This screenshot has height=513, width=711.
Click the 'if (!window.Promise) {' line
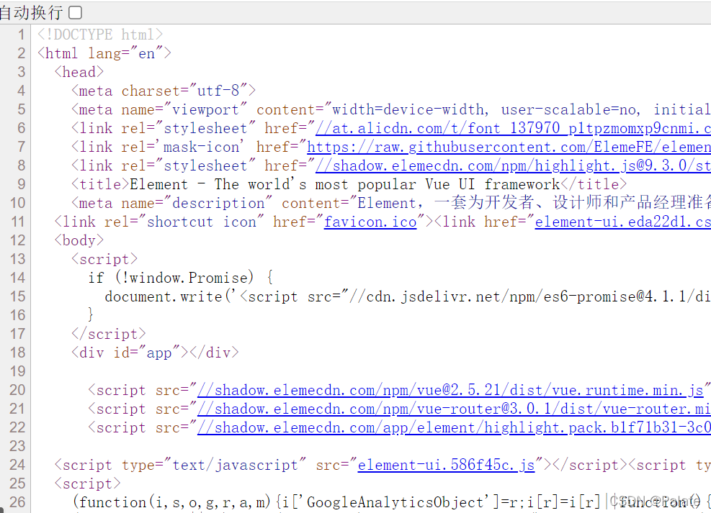pos(181,278)
